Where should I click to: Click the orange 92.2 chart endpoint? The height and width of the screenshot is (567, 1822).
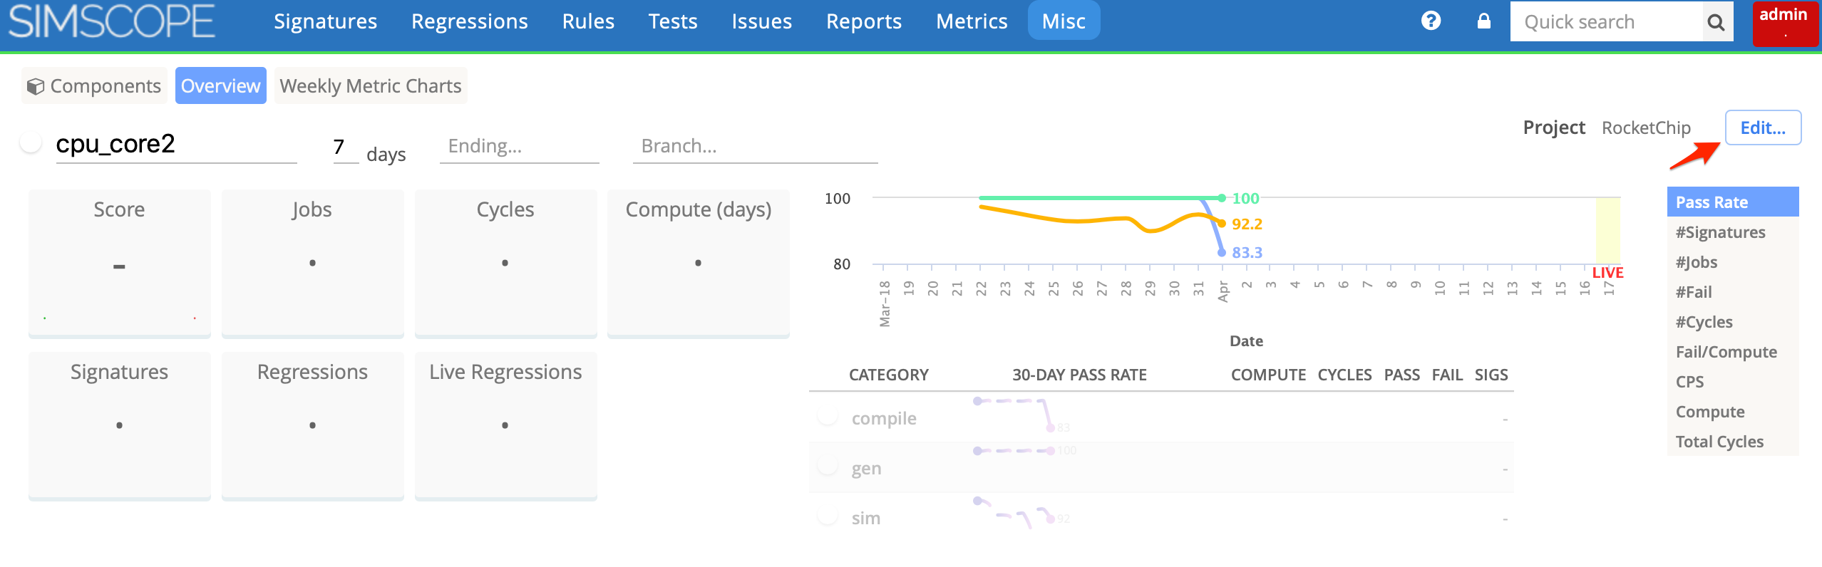tap(1222, 224)
